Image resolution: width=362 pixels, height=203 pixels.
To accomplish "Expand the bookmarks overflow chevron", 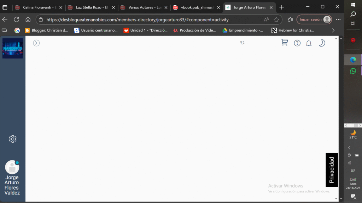I will coord(333,30).
